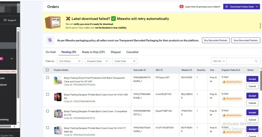Click the purple barcoded packaging icon
262x137 pixels.
(50, 40)
